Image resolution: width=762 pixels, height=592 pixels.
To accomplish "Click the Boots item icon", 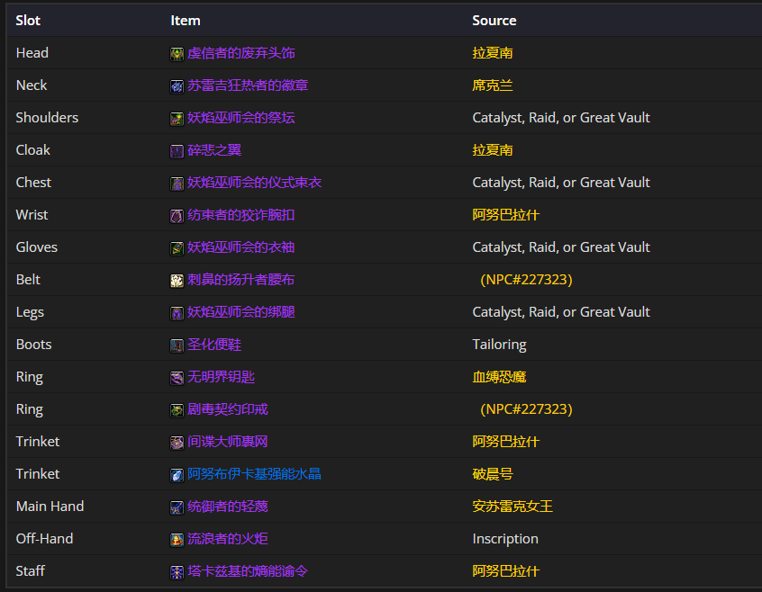I will click(x=177, y=345).
